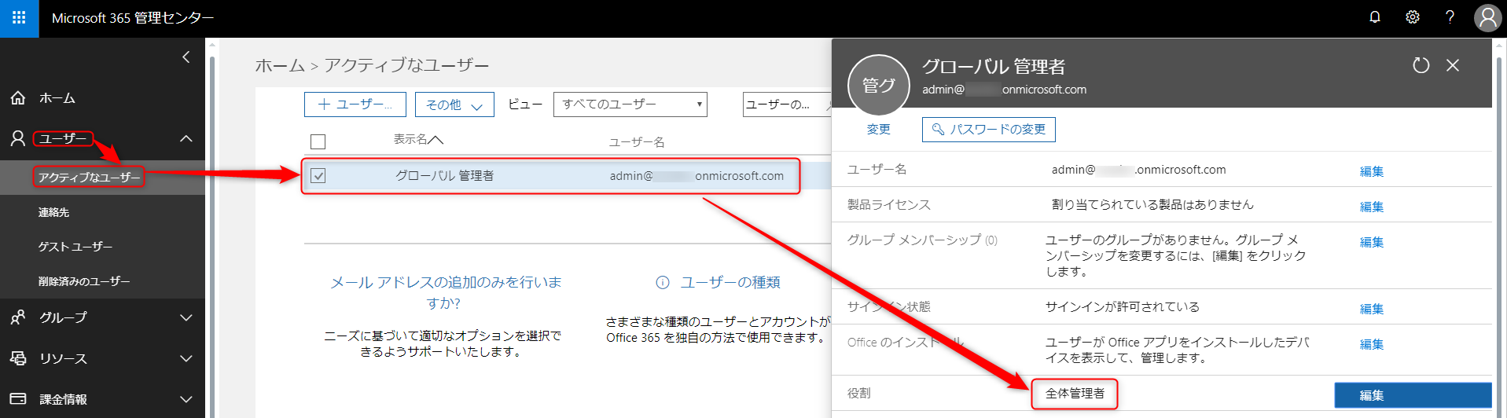Click 割り当てられている製品はありません text
This screenshot has width=1507, height=418.
[1152, 205]
